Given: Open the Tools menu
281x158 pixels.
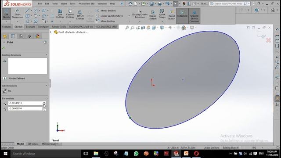Looking at the screenshot, I should tap(72, 4).
